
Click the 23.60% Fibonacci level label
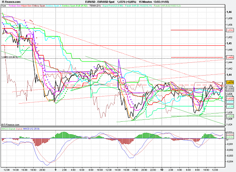click(10, 57)
